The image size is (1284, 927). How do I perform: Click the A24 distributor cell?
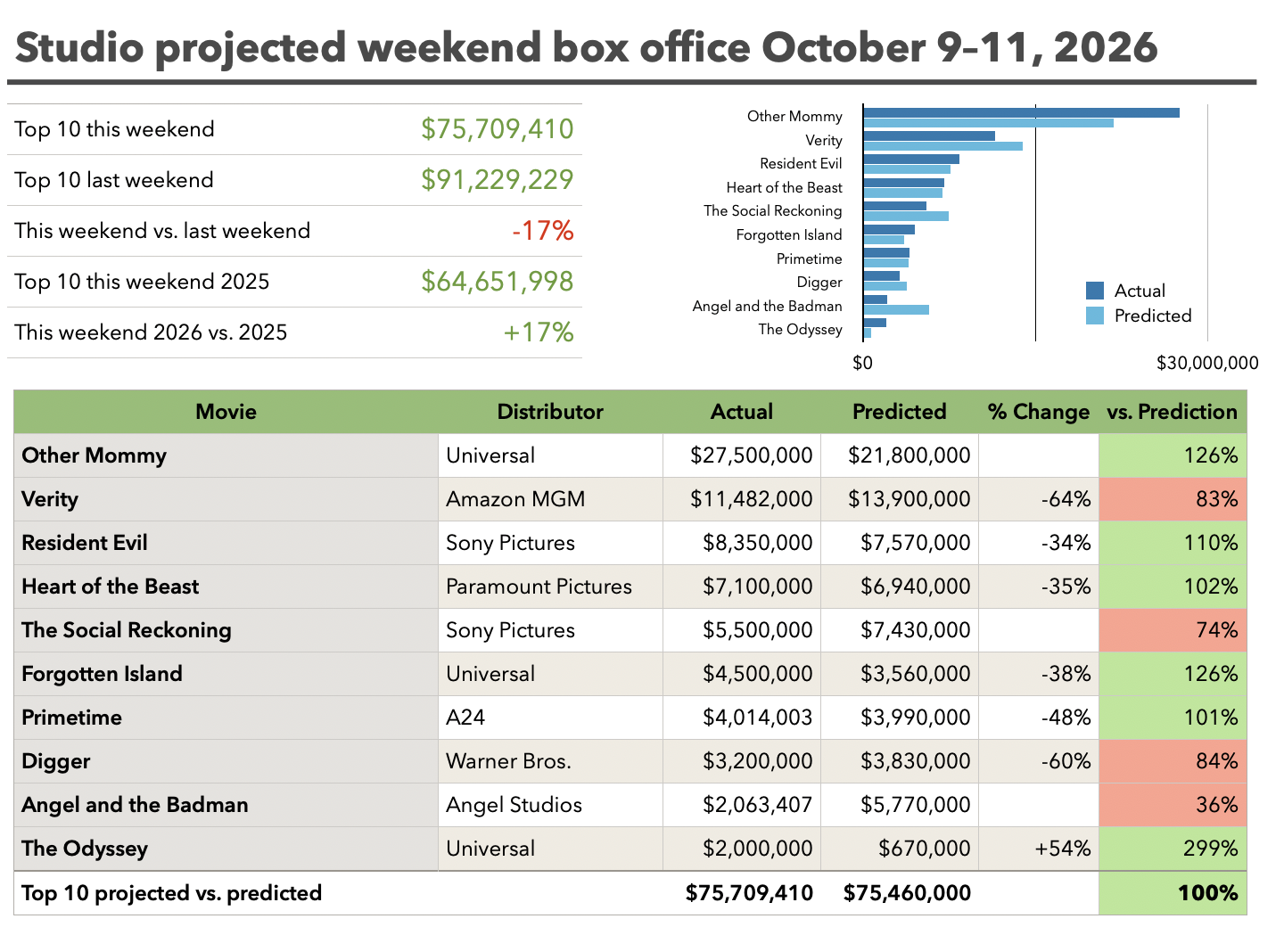click(x=550, y=718)
